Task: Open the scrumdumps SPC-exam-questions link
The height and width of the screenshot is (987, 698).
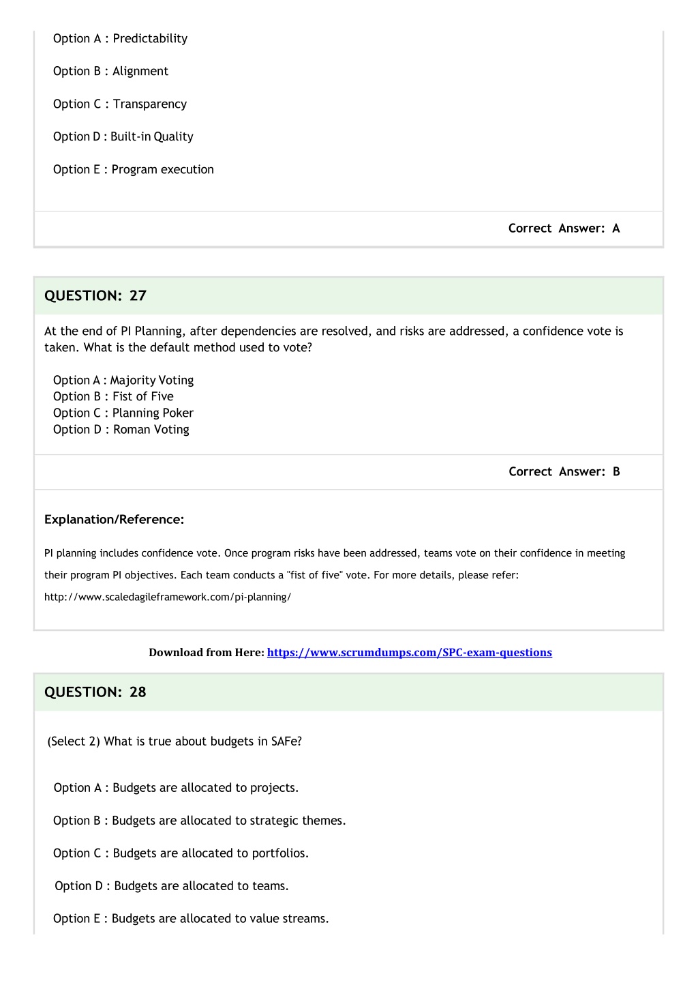Action: (x=409, y=653)
